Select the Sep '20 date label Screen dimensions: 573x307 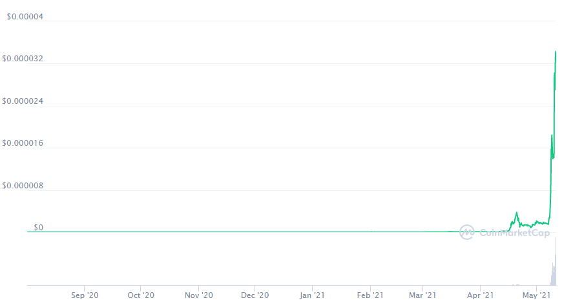(85, 295)
